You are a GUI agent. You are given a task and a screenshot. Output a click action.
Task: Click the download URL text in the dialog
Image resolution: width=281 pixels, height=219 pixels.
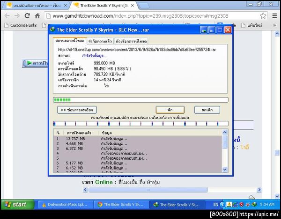(x=137, y=49)
